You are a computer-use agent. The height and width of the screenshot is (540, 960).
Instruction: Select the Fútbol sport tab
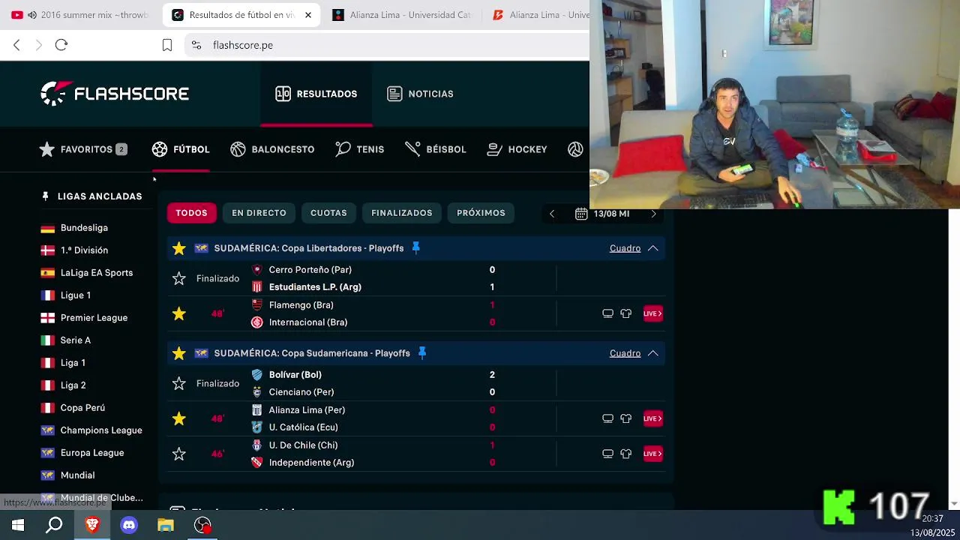point(181,149)
